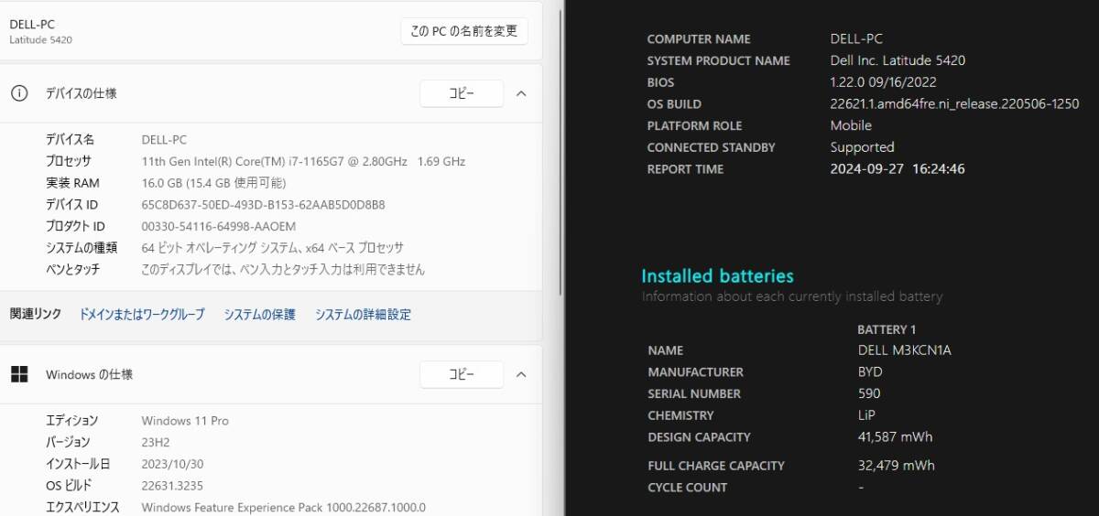
Task: Select the device ID value
Action: [263, 205]
